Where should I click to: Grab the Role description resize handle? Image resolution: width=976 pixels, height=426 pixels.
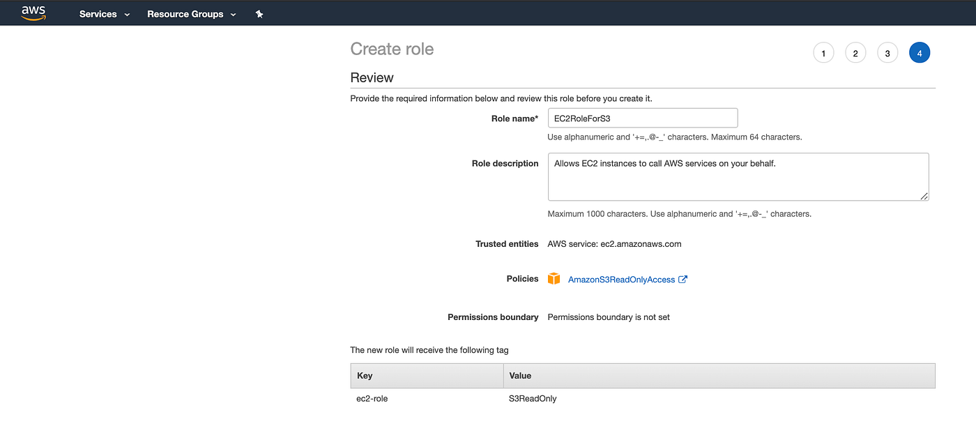(x=924, y=197)
